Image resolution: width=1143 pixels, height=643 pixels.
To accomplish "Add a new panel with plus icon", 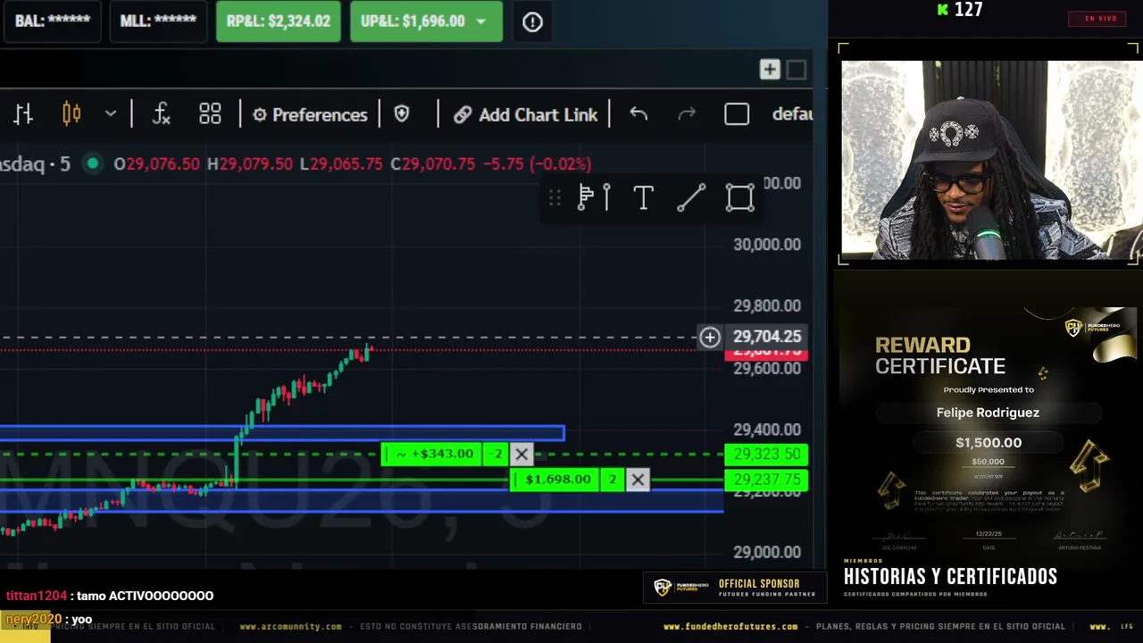I will (x=770, y=70).
